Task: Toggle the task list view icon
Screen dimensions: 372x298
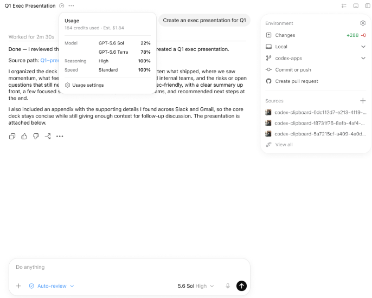Action: (344, 6)
